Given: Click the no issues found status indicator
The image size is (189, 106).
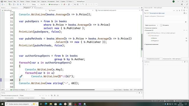Looking at the screenshot, I should click(x=18, y=90).
